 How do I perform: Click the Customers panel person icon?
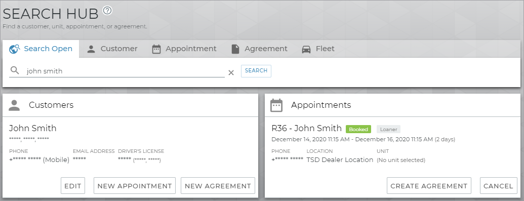(14, 105)
